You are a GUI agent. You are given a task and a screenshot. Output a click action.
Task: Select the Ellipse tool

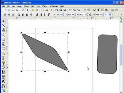point(3,49)
